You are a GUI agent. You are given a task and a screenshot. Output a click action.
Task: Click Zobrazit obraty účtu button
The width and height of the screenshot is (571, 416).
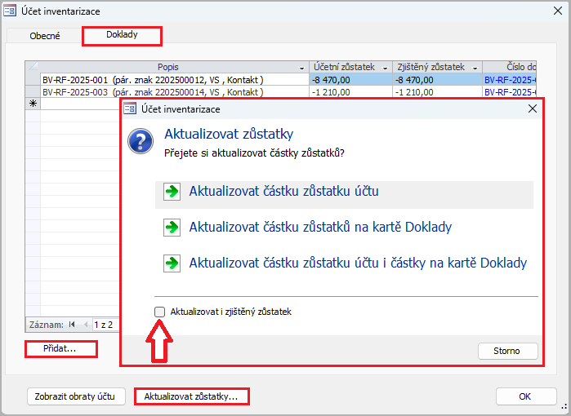pyautogui.click(x=77, y=396)
